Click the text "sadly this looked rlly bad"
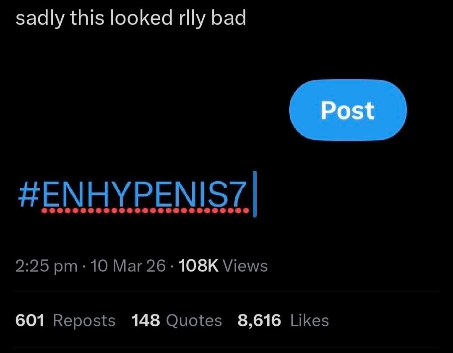Image resolution: width=453 pixels, height=353 pixels. [x=130, y=18]
